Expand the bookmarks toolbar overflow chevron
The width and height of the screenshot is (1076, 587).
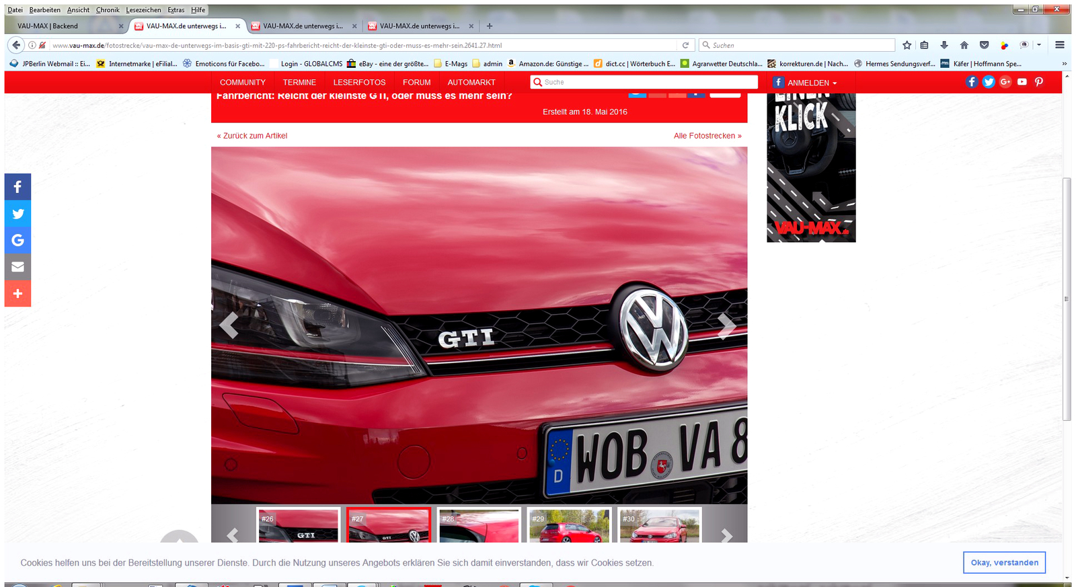tap(1064, 64)
